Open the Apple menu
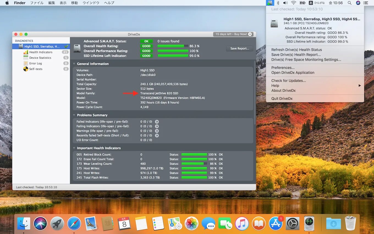Image resolution: width=374 pixels, height=234 pixels. pyautogui.click(x=7, y=3)
